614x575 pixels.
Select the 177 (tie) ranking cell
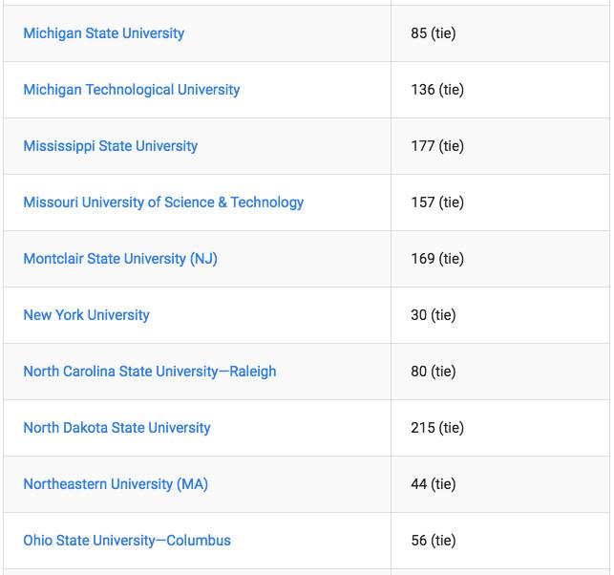pos(436,146)
